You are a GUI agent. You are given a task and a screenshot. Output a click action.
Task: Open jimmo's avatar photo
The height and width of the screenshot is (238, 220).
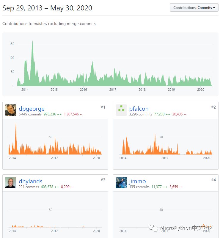[x=121, y=183]
